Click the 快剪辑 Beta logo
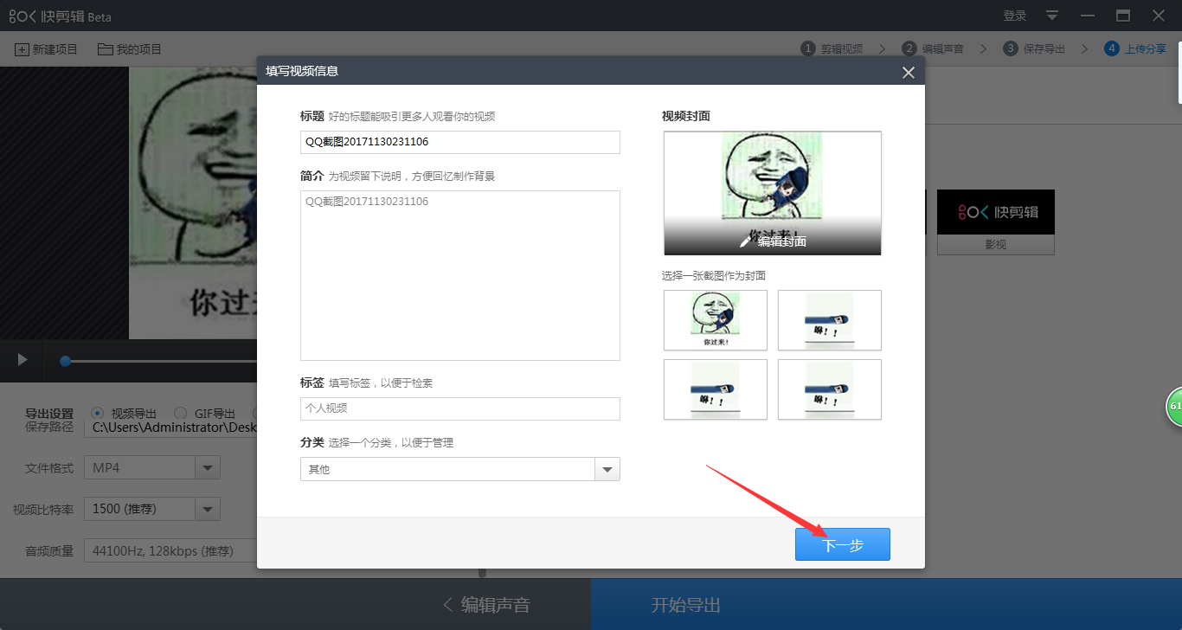The width and height of the screenshot is (1182, 630). pyautogui.click(x=60, y=16)
